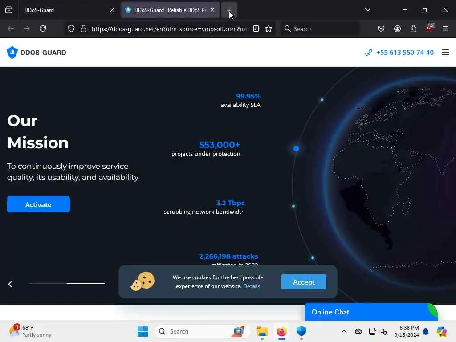This screenshot has height=342, width=456.
Task: Open Firefox View tab overview icon
Action: [x=9, y=10]
